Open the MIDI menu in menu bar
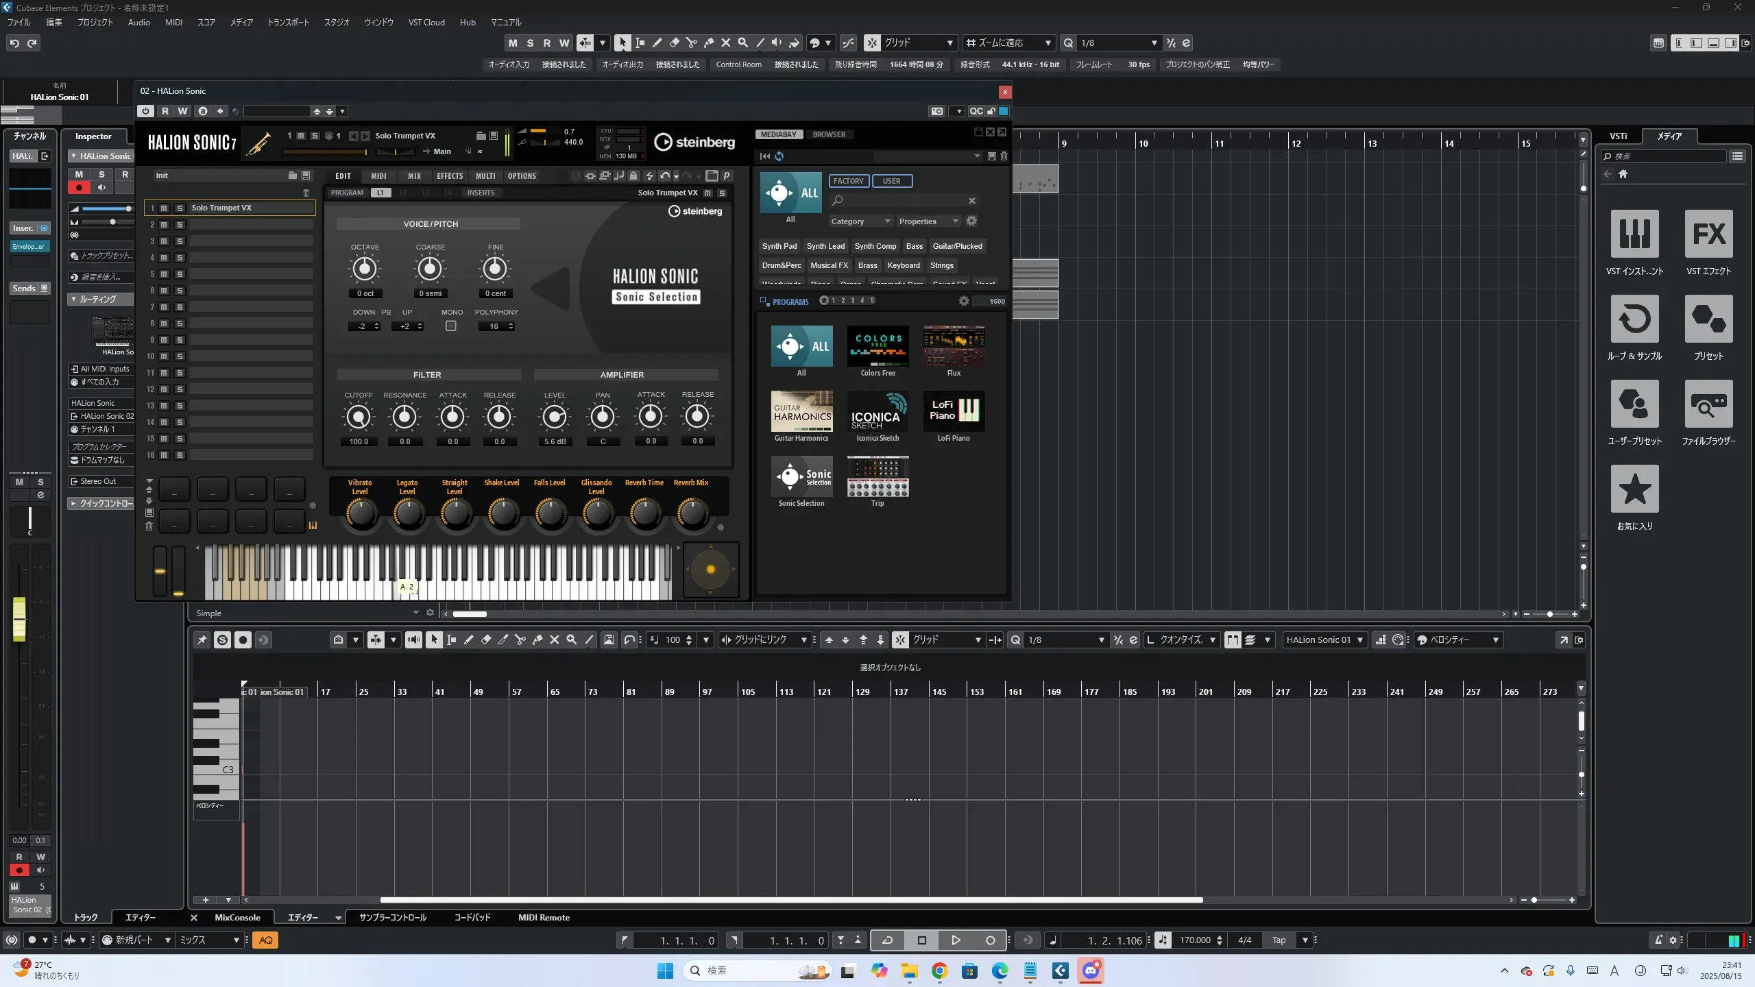The image size is (1755, 987). [x=173, y=22]
